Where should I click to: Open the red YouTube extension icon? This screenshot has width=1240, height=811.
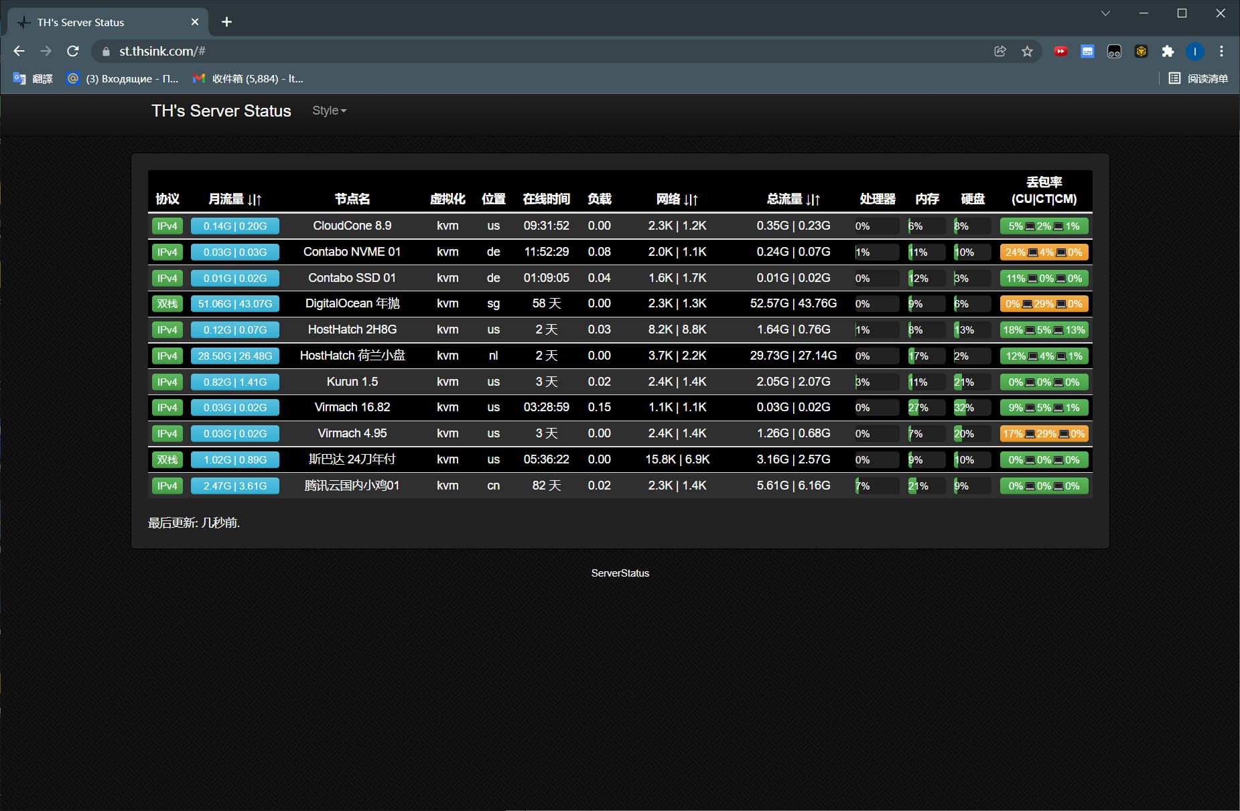click(x=1060, y=51)
